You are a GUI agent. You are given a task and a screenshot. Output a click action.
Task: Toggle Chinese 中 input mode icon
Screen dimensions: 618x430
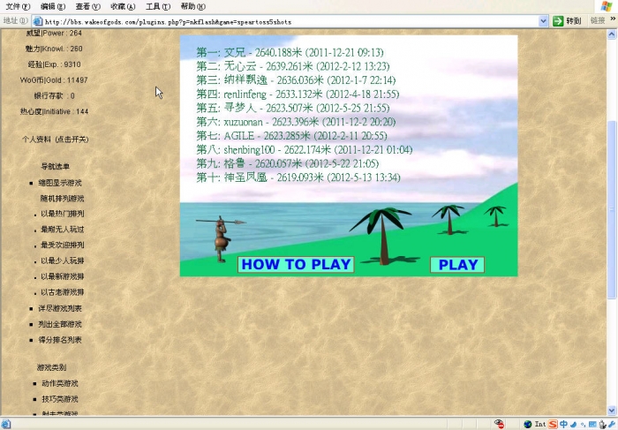point(563,424)
